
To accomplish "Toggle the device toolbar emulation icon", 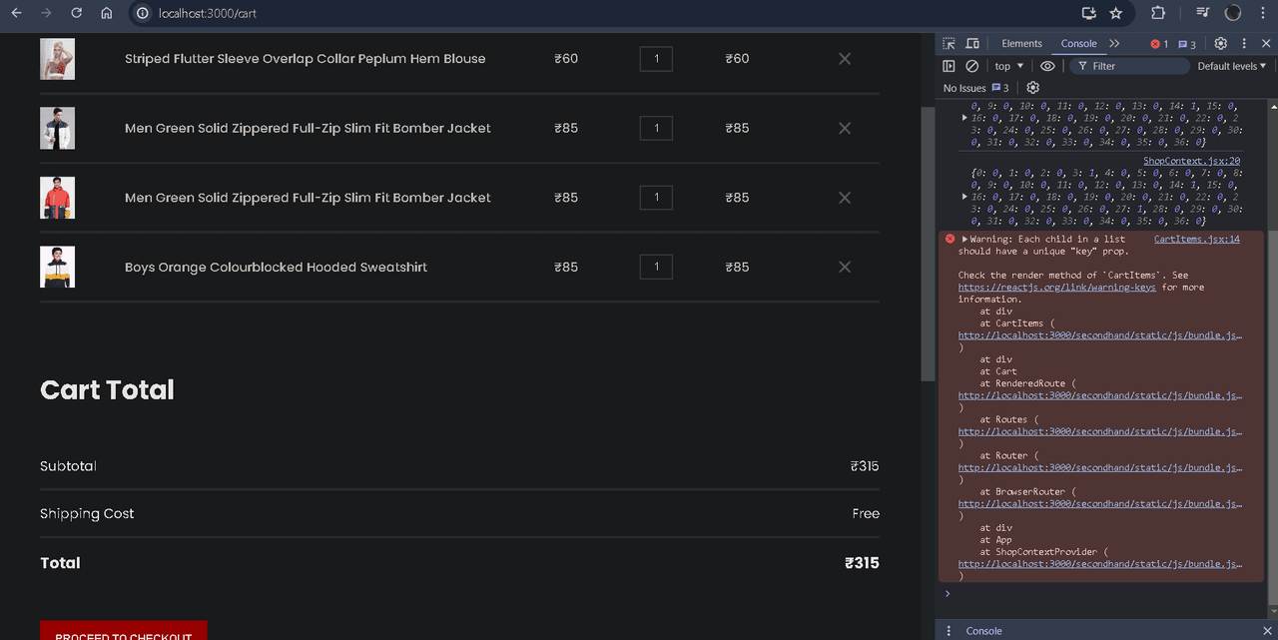I will coord(972,44).
